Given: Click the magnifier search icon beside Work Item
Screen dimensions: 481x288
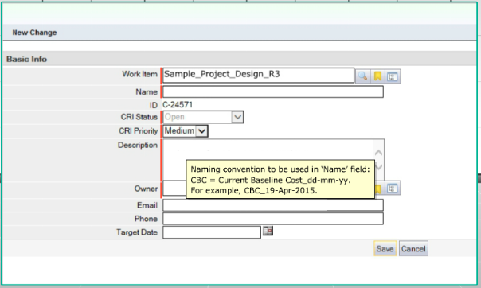Looking at the screenshot, I should [362, 76].
